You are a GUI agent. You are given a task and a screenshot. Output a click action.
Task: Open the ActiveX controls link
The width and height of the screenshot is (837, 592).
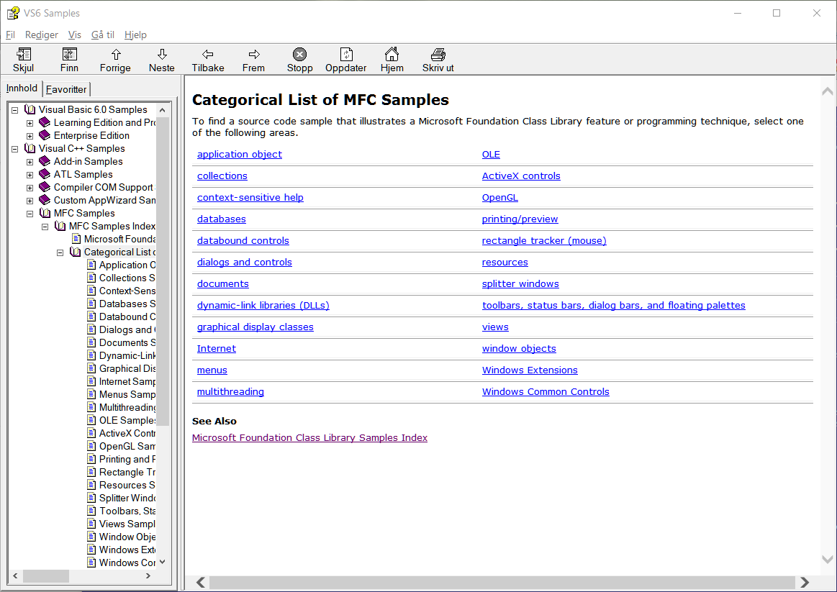[521, 176]
